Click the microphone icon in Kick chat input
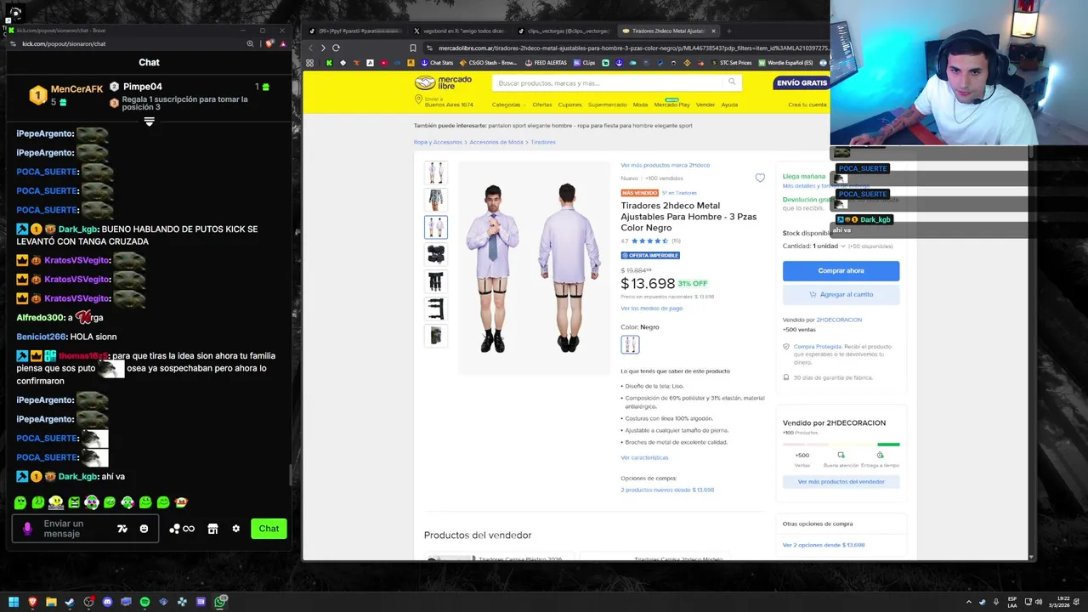The height and width of the screenshot is (612, 1088). 27,529
